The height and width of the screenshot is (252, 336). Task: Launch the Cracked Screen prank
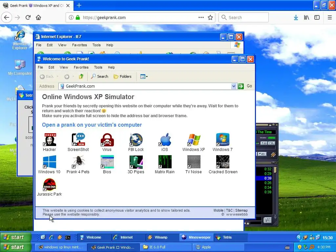223,165
